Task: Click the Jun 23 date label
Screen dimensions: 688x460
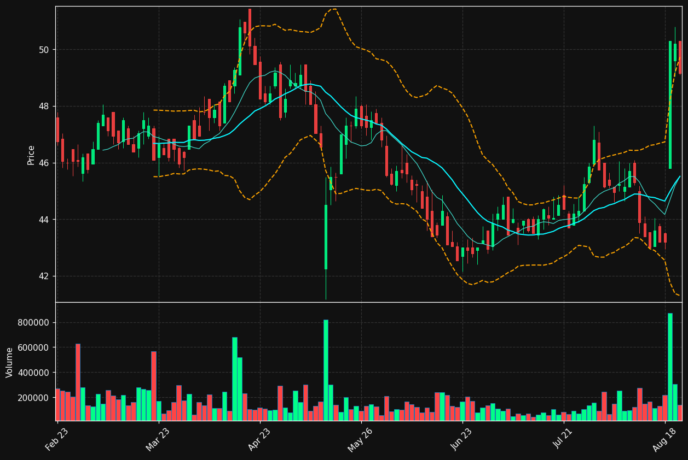Action: pyautogui.click(x=462, y=439)
